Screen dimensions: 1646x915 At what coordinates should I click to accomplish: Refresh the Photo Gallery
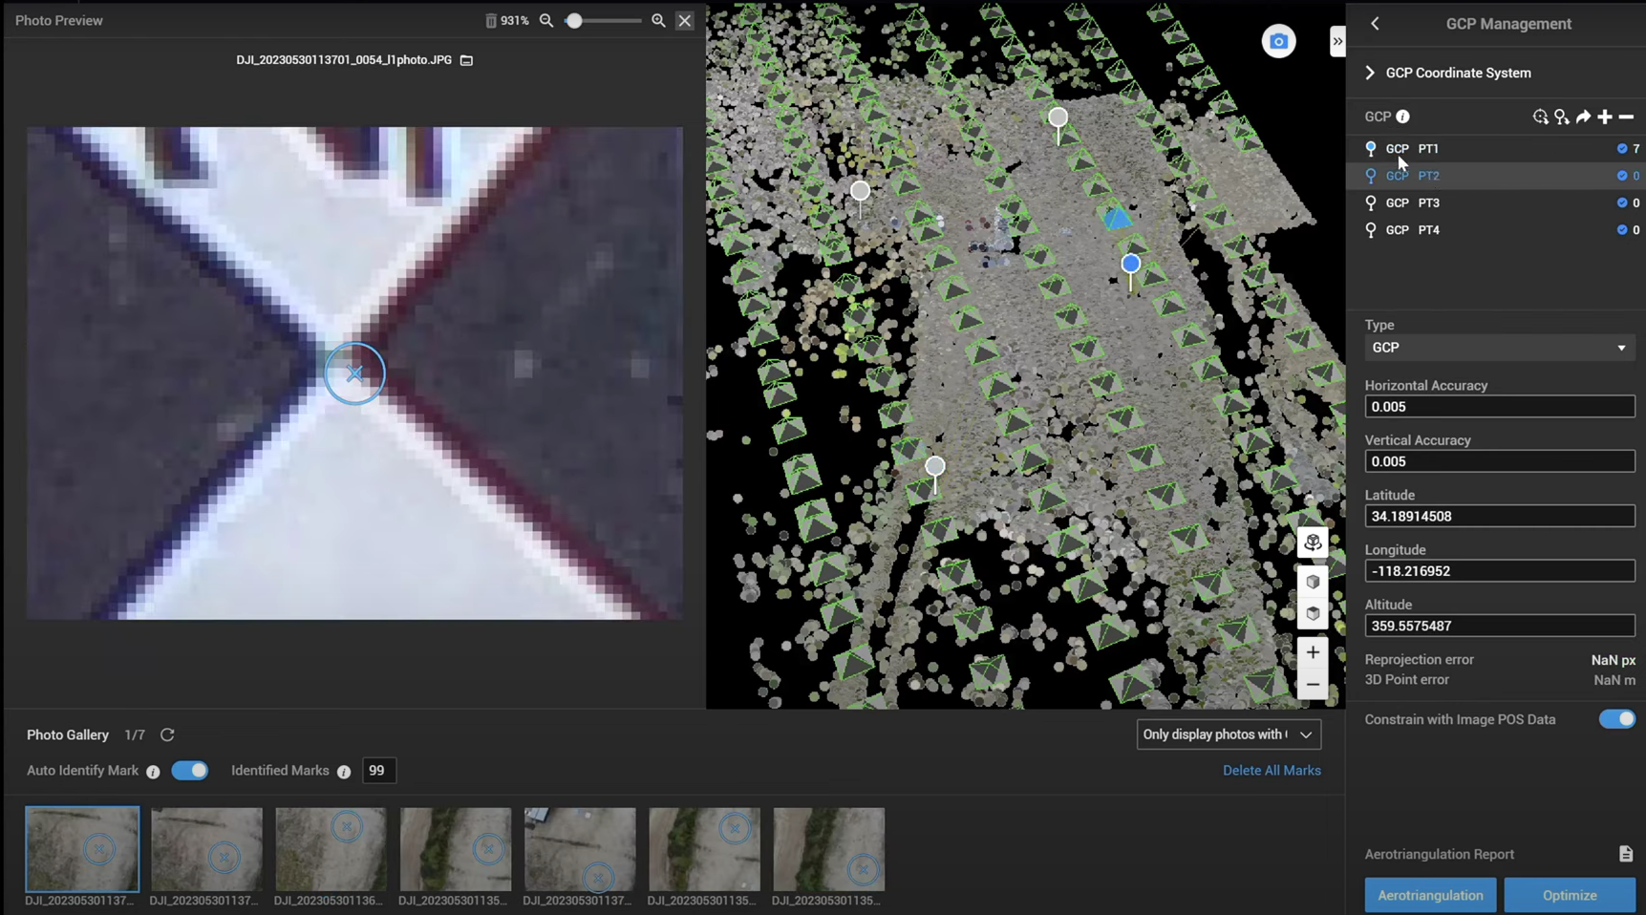click(x=167, y=734)
